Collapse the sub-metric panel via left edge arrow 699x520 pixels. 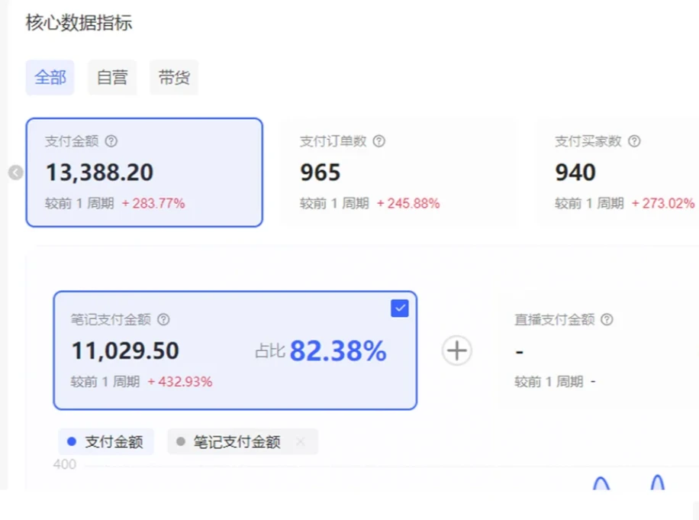[14, 173]
